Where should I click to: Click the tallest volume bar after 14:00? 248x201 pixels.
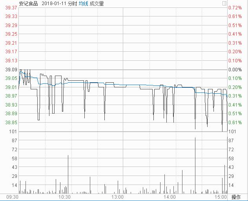tap(195, 165)
